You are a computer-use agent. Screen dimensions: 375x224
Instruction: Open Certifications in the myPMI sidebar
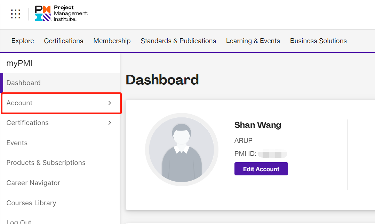tap(60, 123)
